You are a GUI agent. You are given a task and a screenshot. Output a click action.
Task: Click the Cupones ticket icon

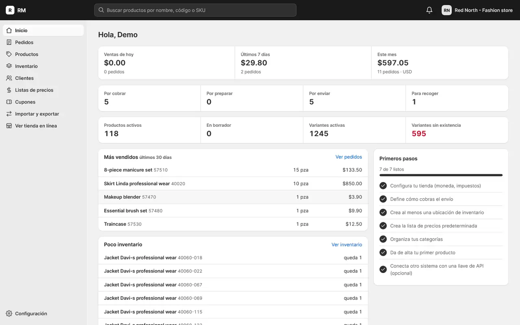[x=9, y=102]
